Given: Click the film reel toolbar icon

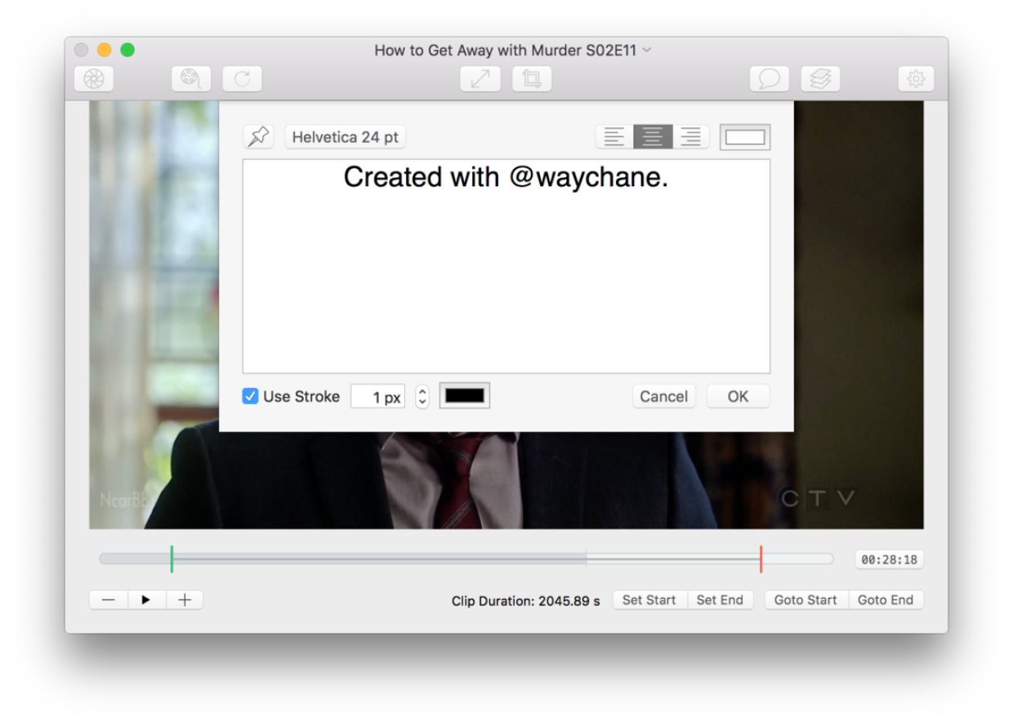Looking at the screenshot, I should (191, 78).
